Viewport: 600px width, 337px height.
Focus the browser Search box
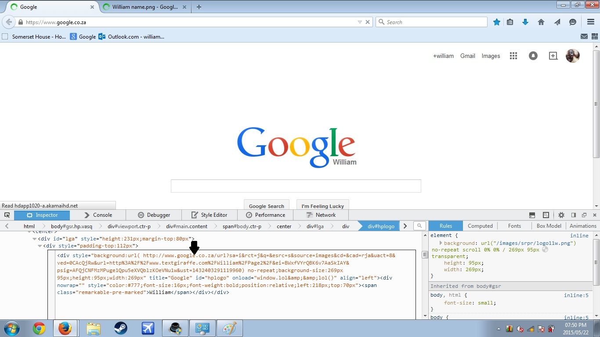[431, 22]
